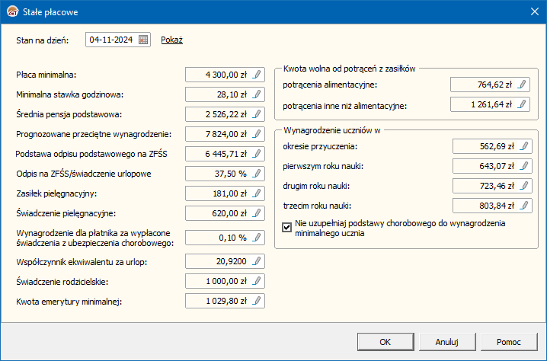Screen dimensions: 547x361
Task: Open the calendar picker for Stan na dzień
Action: [x=143, y=40]
